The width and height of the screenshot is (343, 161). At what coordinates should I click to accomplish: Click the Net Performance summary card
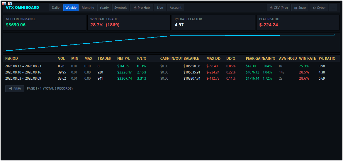point(45,23)
